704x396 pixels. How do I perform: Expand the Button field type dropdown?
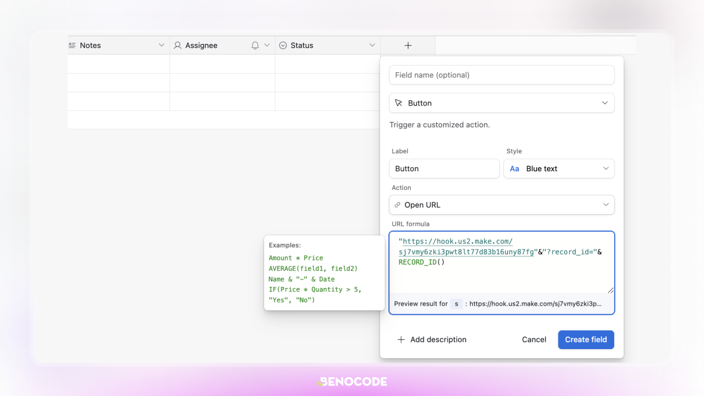(605, 103)
